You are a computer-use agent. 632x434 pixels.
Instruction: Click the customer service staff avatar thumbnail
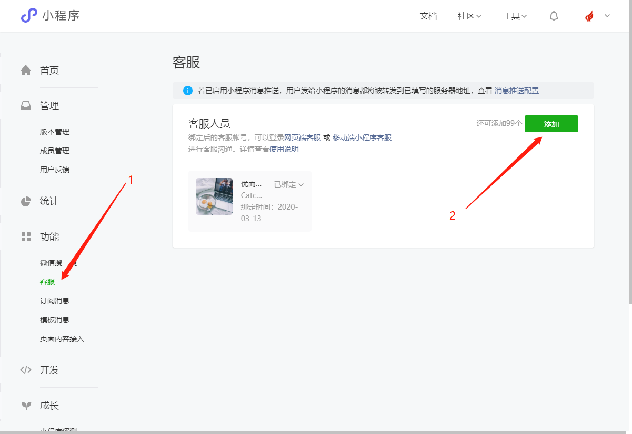pos(214,196)
